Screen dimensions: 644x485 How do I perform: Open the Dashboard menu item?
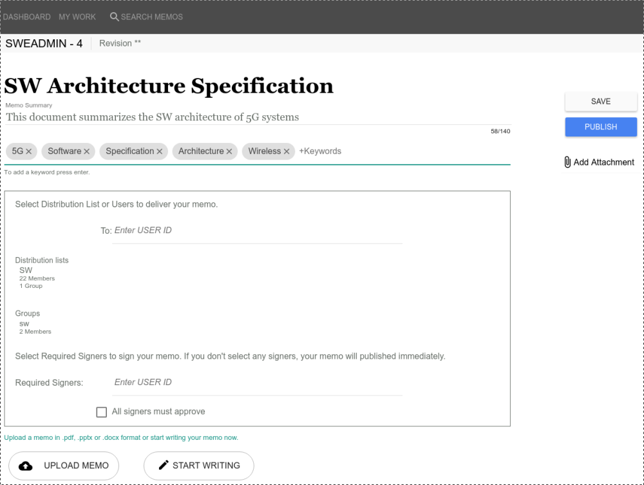27,17
